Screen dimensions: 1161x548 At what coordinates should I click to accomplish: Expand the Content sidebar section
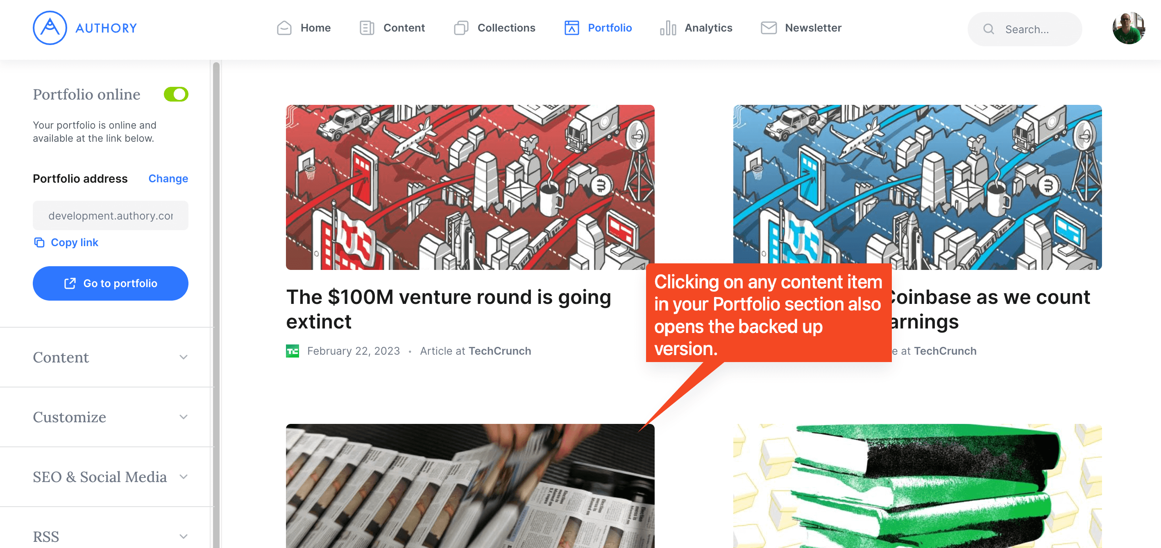click(111, 357)
